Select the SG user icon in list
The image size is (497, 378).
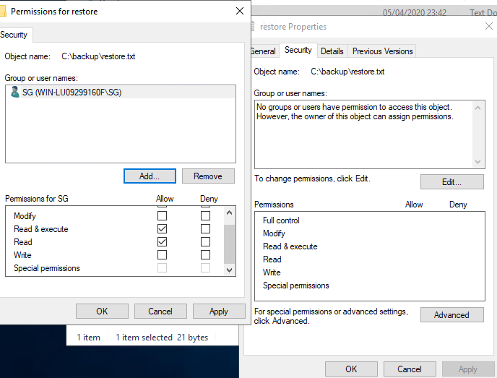click(15, 92)
